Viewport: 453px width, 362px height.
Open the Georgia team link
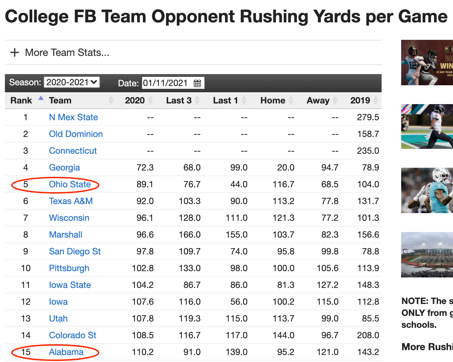[64, 168]
